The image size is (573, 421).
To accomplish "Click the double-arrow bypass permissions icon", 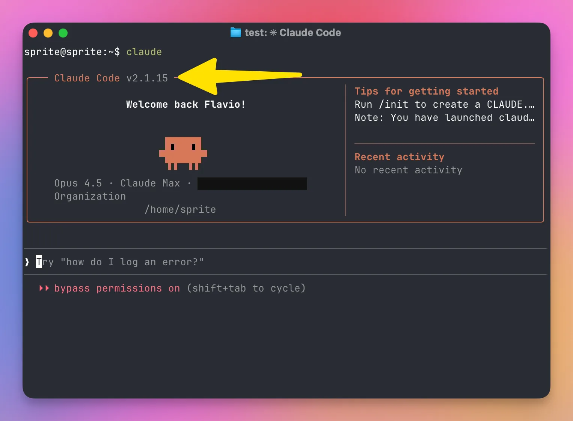I will click(x=44, y=288).
